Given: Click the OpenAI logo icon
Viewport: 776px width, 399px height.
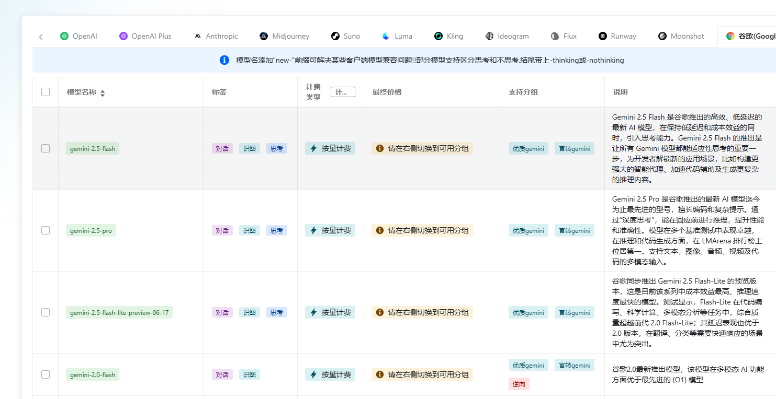Looking at the screenshot, I should pyautogui.click(x=64, y=36).
